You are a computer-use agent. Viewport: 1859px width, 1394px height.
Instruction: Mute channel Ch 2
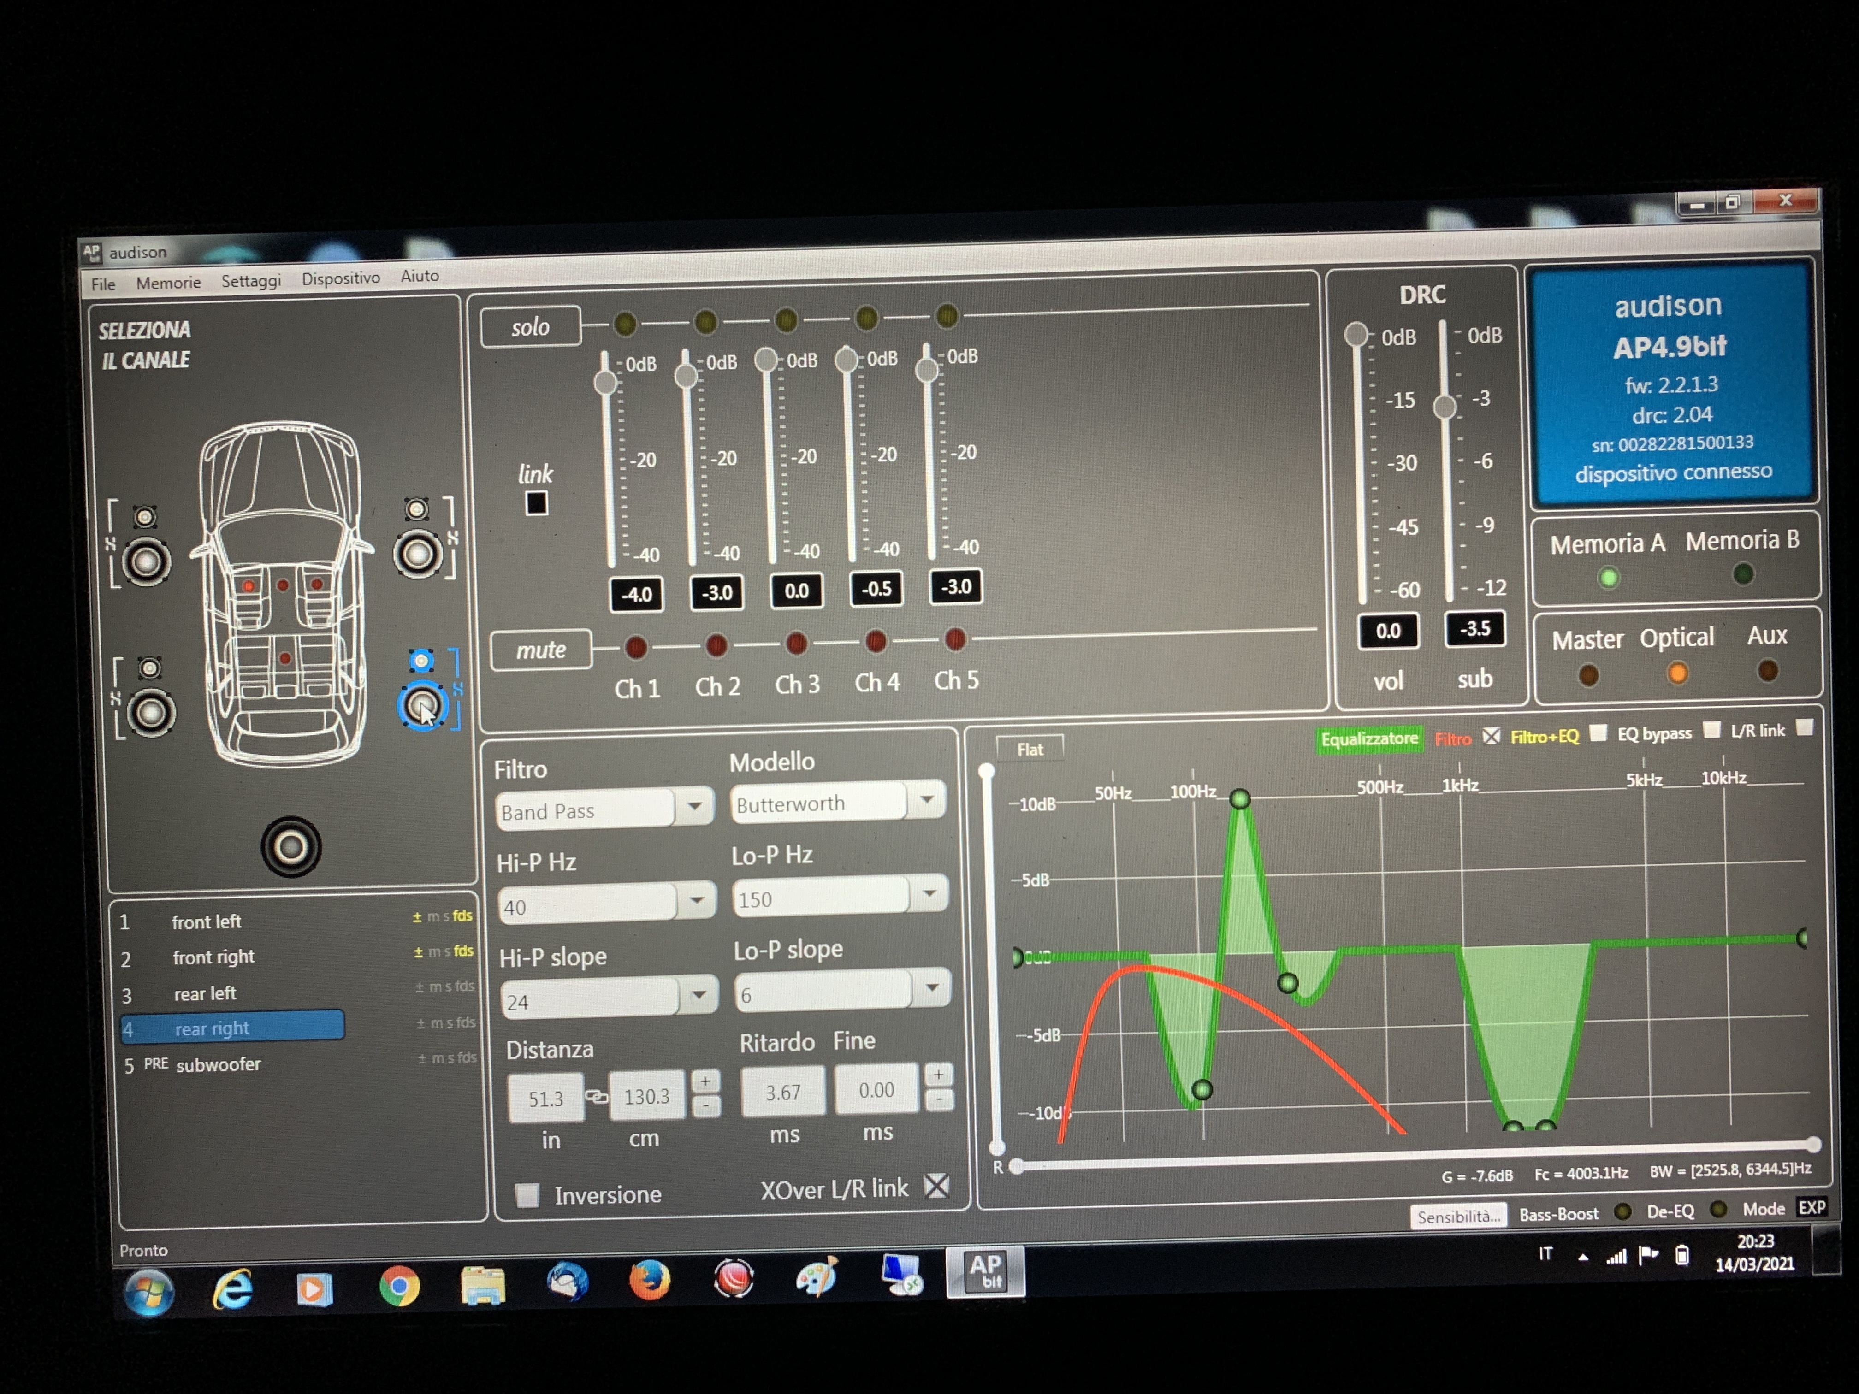pyautogui.click(x=716, y=645)
